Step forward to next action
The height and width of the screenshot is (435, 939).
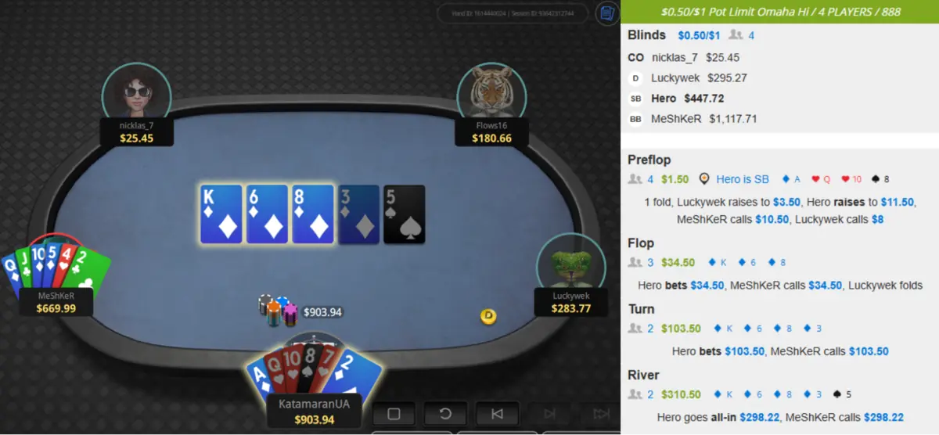coord(549,414)
